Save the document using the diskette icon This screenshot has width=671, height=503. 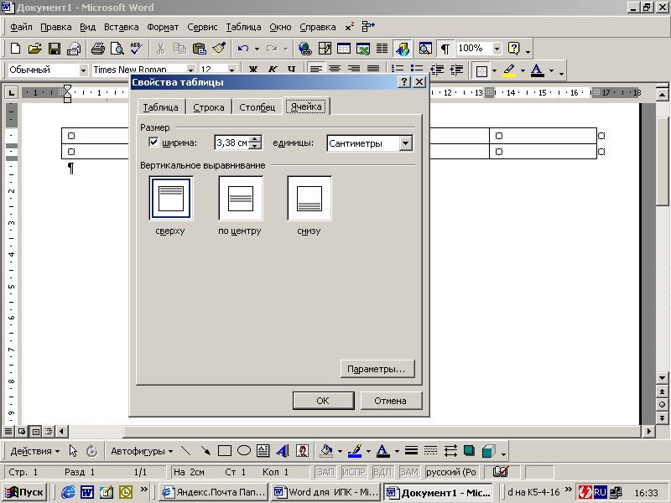pyautogui.click(x=55, y=49)
